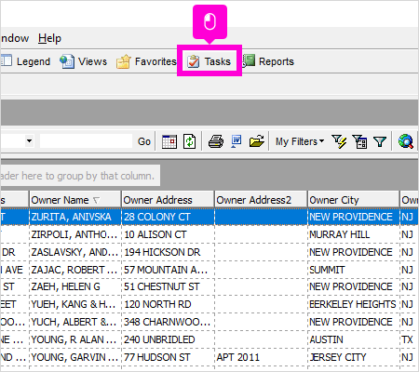The image size is (419, 372).
Task: Open the Help menu
Action: [49, 38]
